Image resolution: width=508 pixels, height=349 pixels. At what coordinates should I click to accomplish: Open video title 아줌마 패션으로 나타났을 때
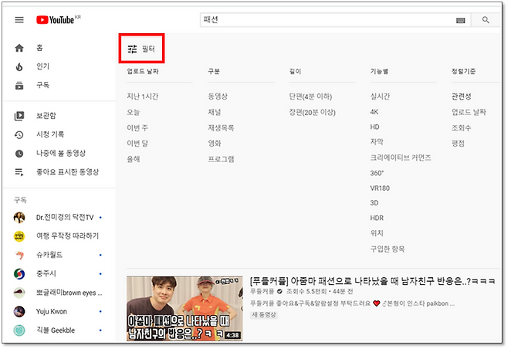(363, 281)
